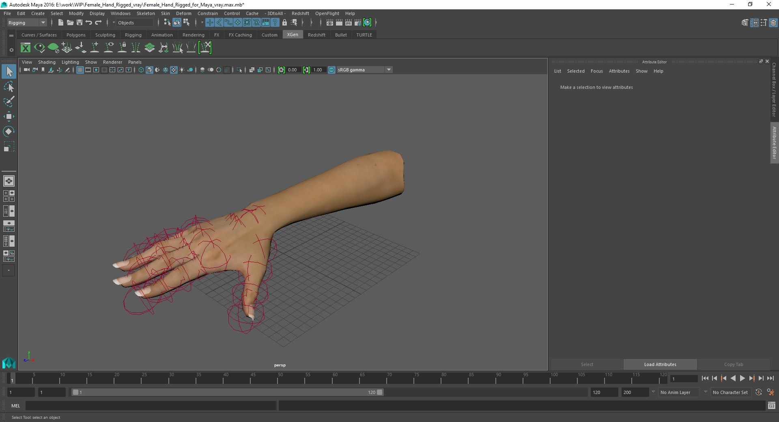
Task: Pick the Move tool in the toolbox
Action: point(9,116)
